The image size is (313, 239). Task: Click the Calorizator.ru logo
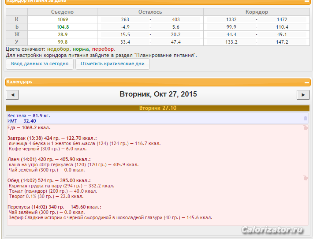(272, 230)
